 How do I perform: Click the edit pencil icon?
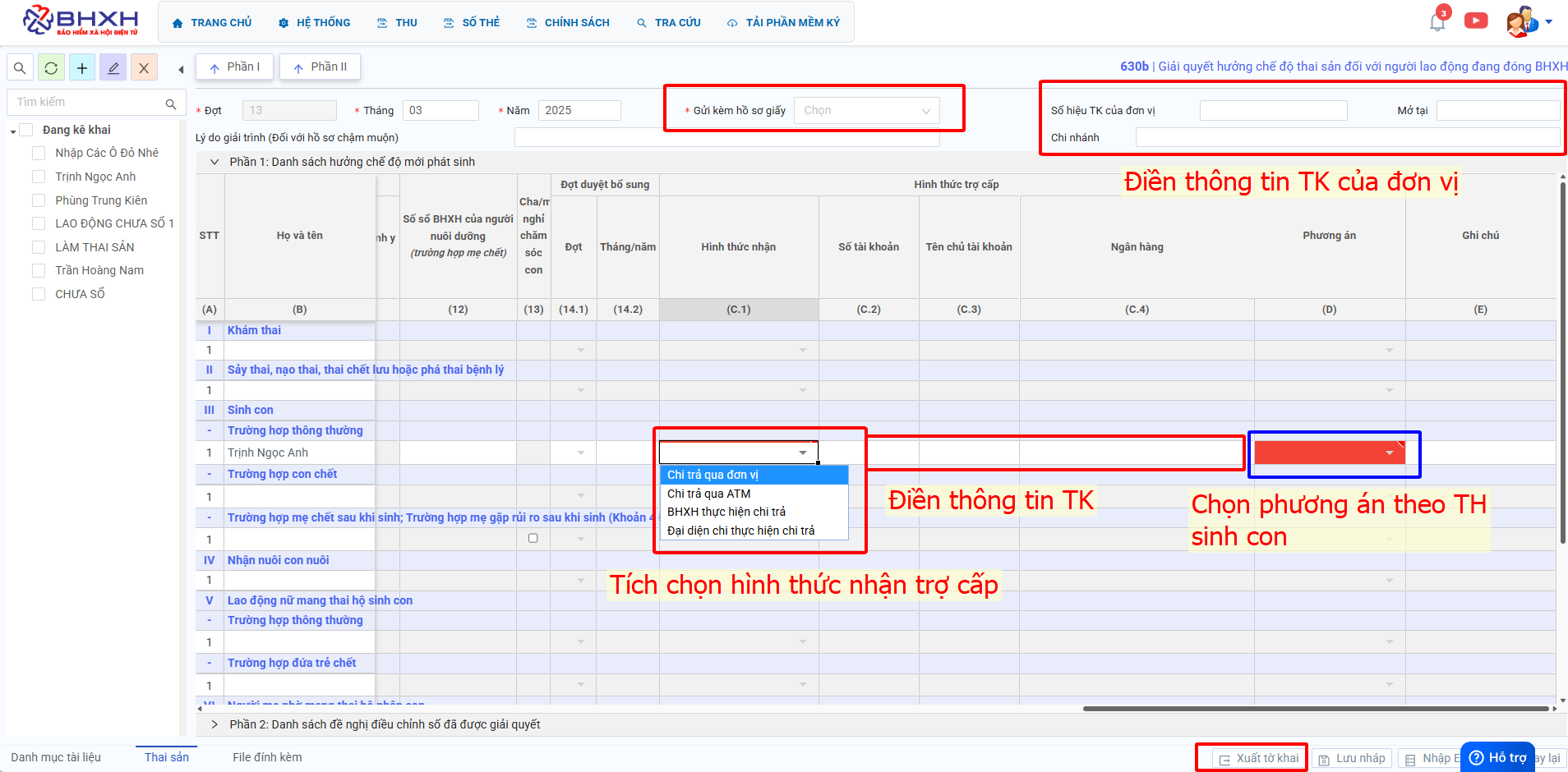113,68
